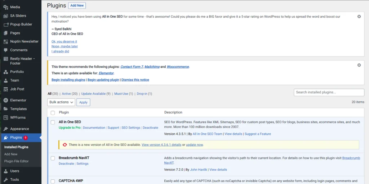Click the Elementor sidebar icon

click(x=6, y=101)
